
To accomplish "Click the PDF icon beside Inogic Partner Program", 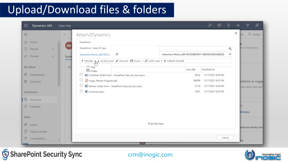I will click(87, 80).
